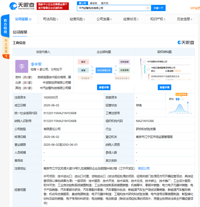
Task: Open the 司法风险 tab
Action: pos(51,19)
